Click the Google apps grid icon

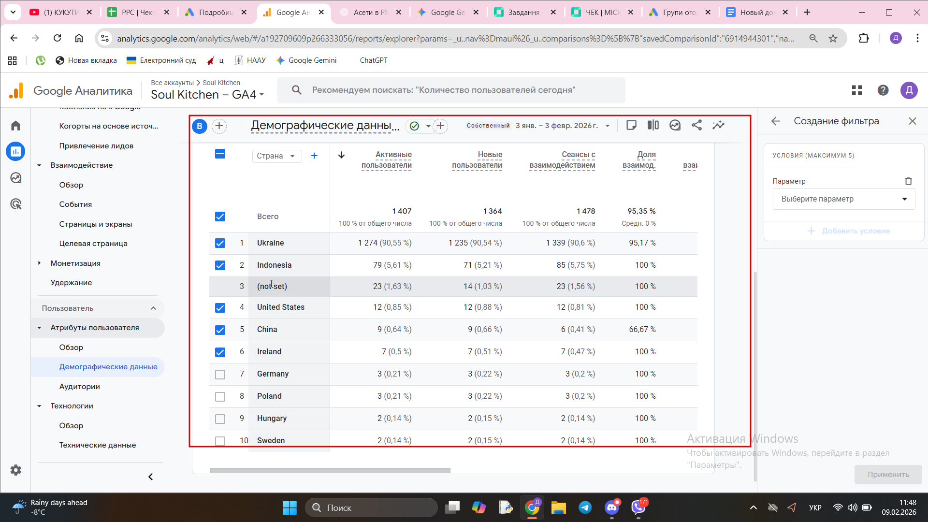coord(856,90)
